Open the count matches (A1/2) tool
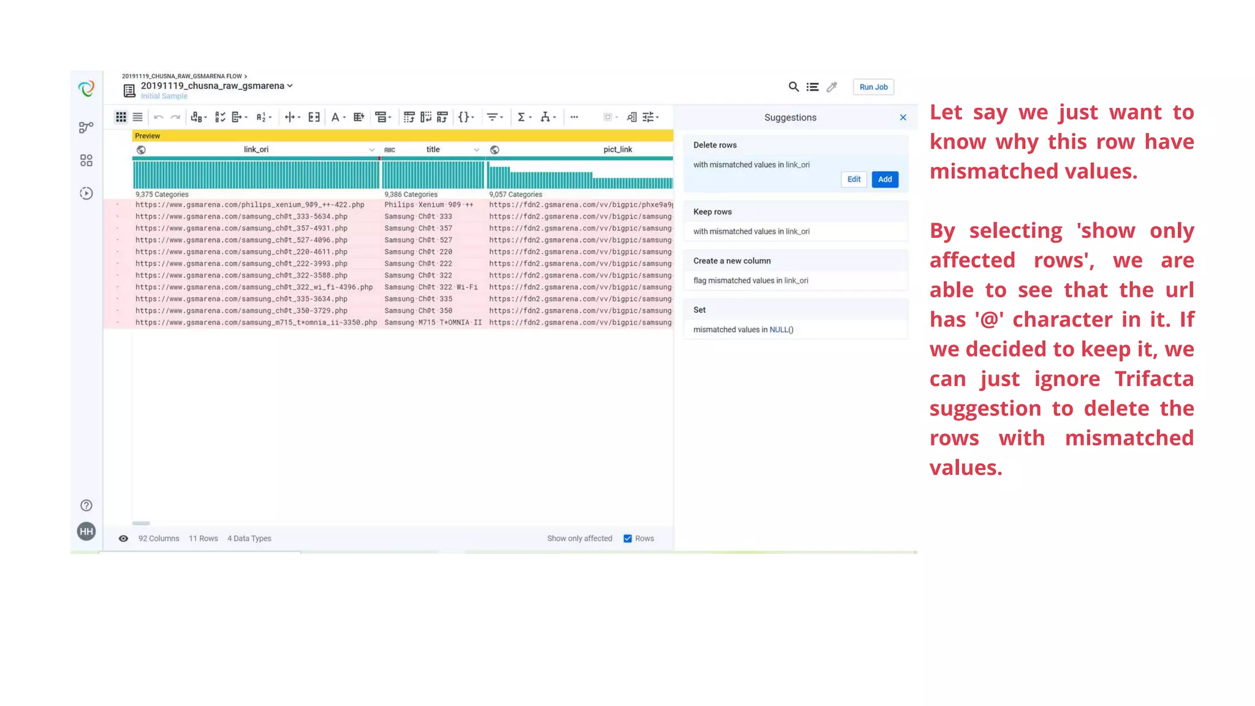Screen dimensions: 1255x706 [x=264, y=117]
